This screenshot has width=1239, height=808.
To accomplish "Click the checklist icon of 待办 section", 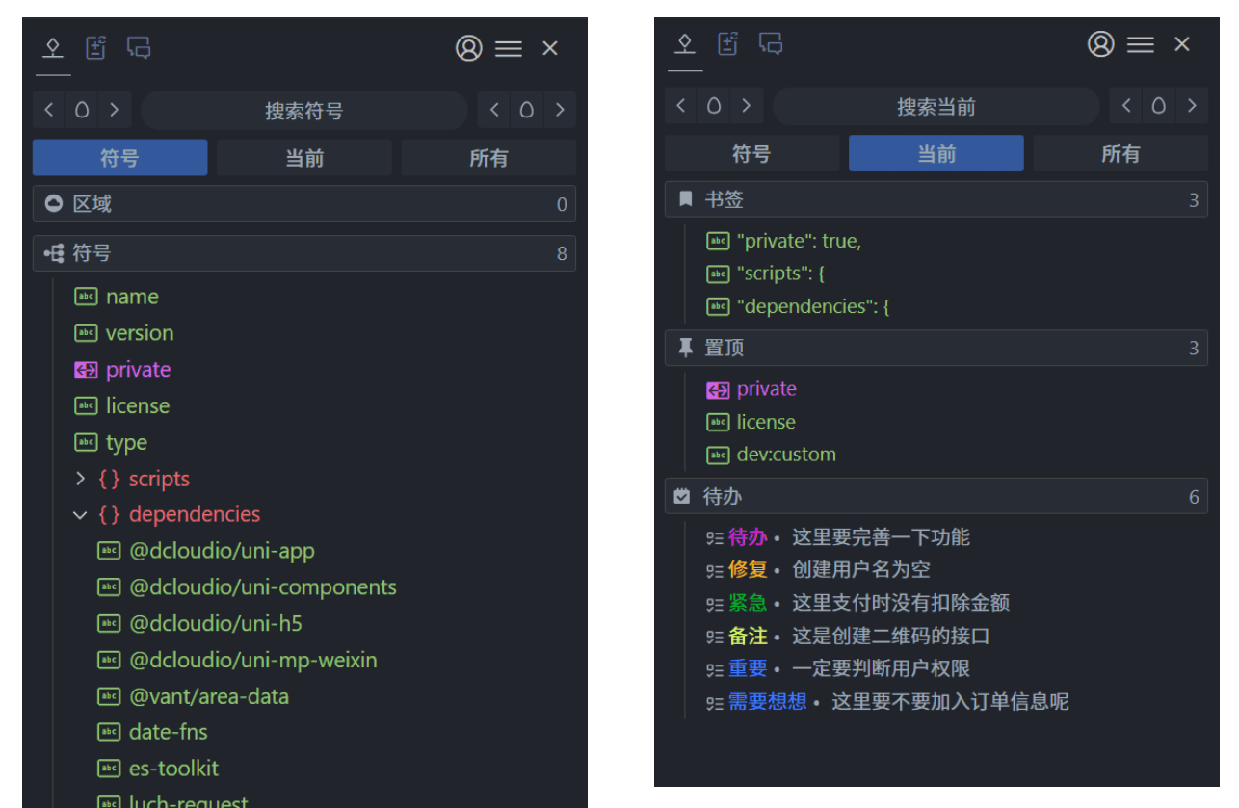I will click(682, 496).
